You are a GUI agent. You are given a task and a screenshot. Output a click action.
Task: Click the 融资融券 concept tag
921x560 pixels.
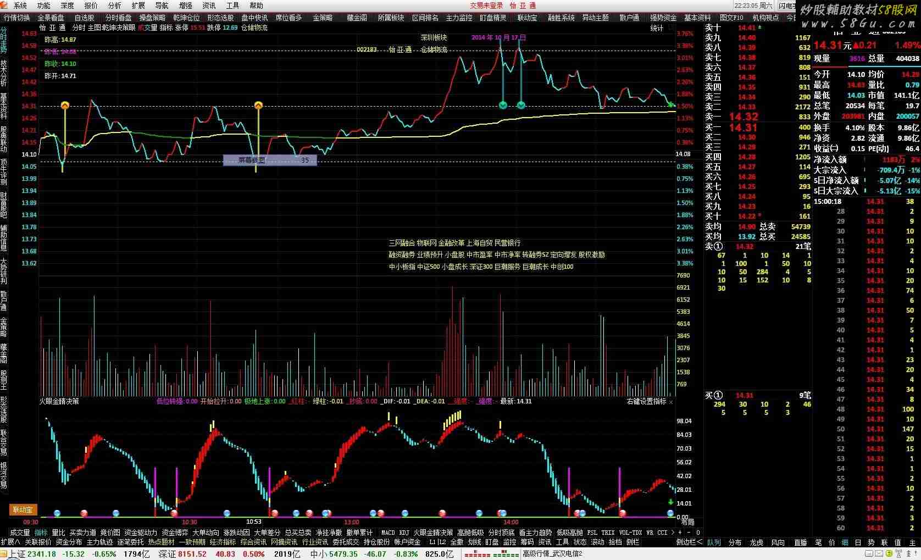pyautogui.click(x=402, y=255)
